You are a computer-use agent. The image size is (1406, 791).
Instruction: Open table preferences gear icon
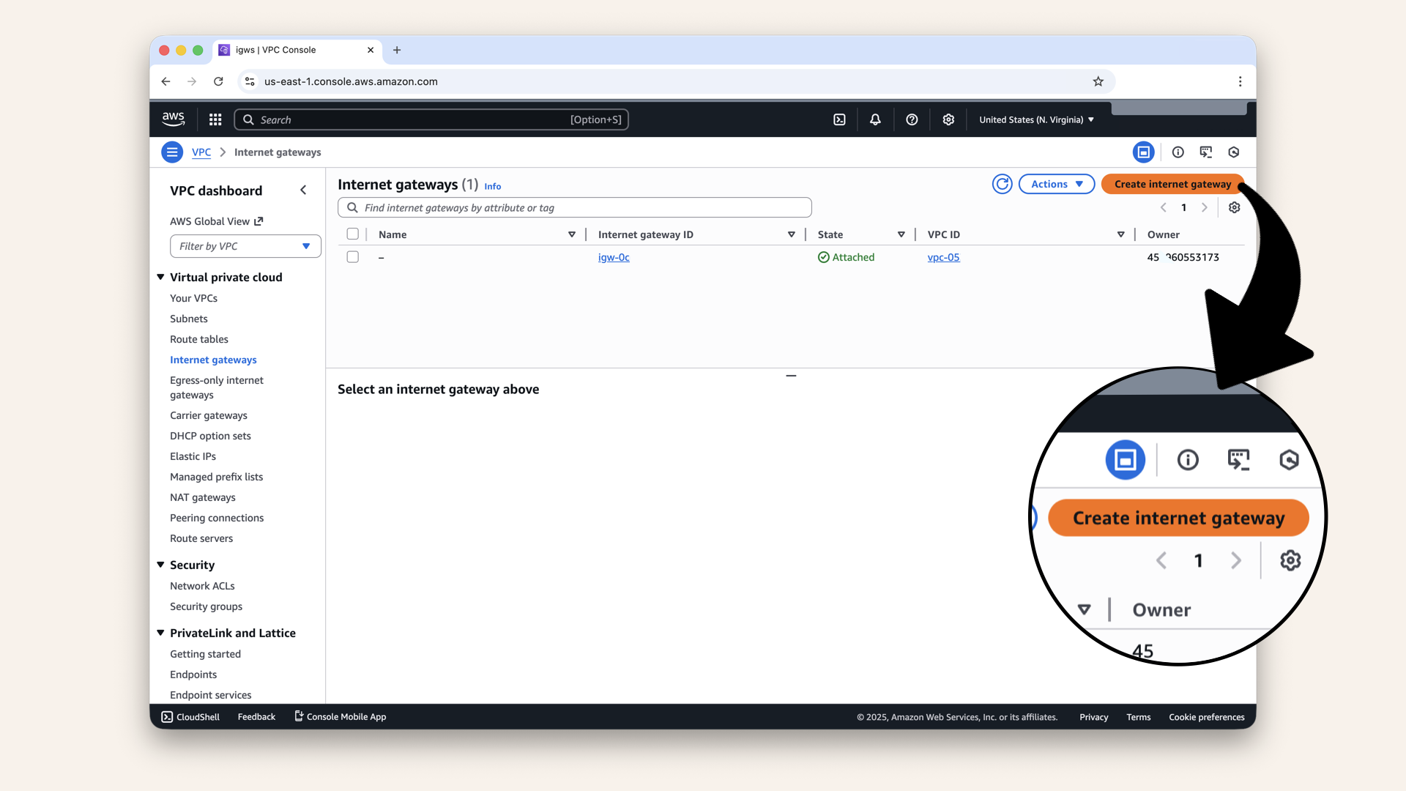tap(1234, 207)
